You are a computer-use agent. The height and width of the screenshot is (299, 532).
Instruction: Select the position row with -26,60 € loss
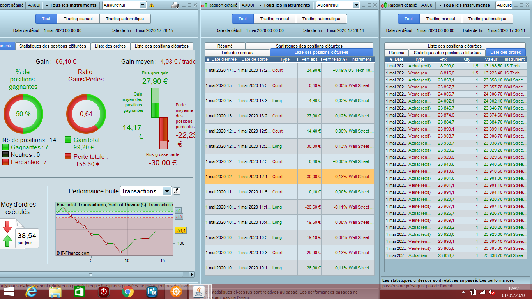click(290, 207)
